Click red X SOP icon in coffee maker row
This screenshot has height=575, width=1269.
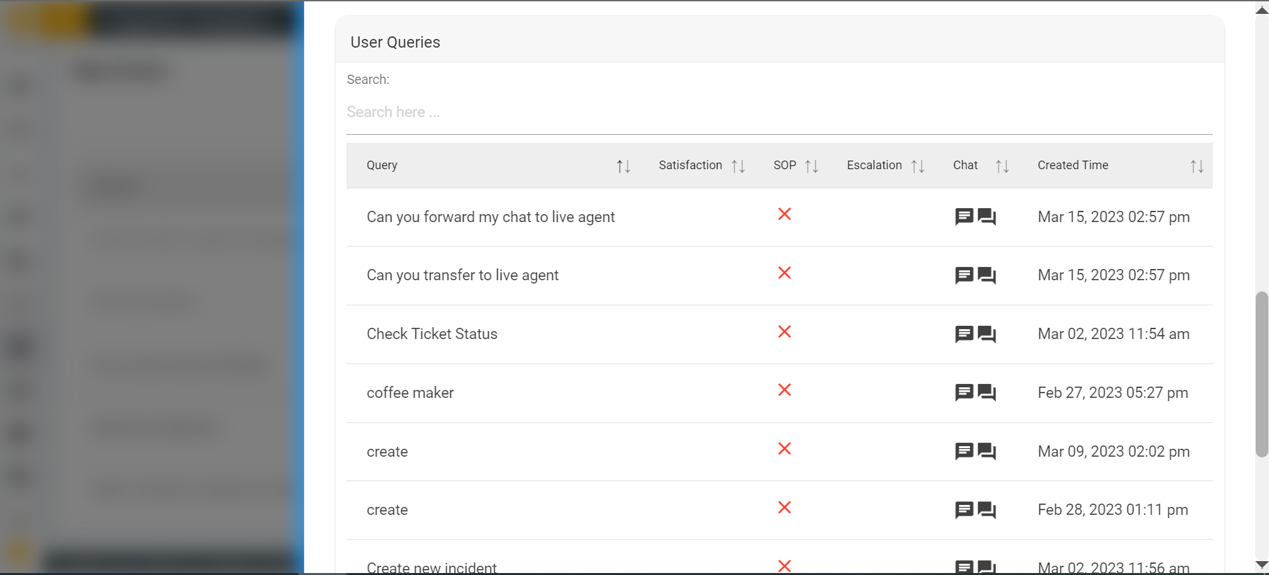pyautogui.click(x=784, y=390)
